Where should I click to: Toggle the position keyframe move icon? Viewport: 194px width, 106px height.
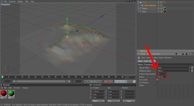[x=116, y=81]
